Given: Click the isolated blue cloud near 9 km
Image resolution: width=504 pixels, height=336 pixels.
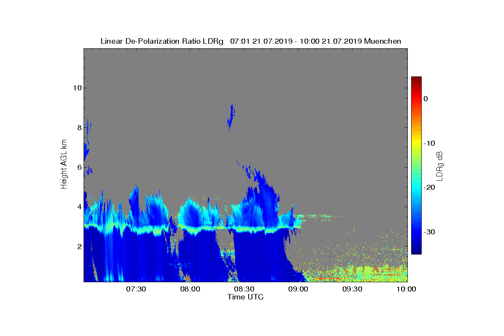Looking at the screenshot, I should click(230, 117).
